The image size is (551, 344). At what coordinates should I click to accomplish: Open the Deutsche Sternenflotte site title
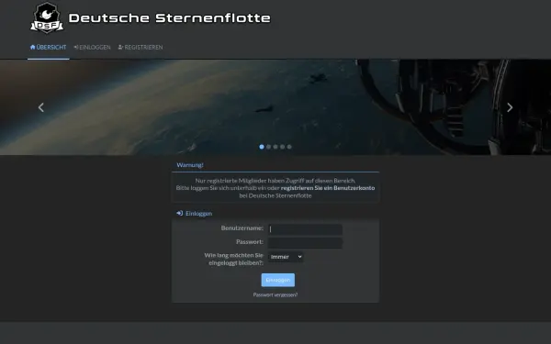click(x=169, y=18)
